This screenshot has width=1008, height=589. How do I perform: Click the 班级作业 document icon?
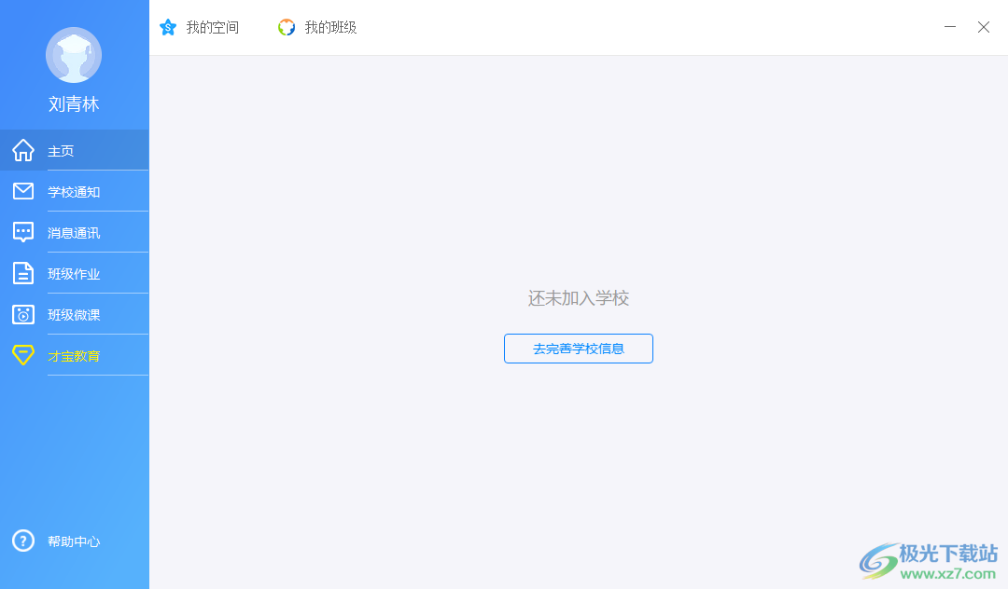click(x=22, y=273)
